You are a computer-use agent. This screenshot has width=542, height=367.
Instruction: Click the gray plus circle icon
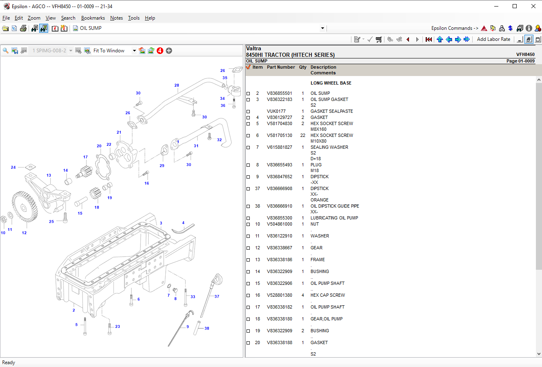coord(169,51)
